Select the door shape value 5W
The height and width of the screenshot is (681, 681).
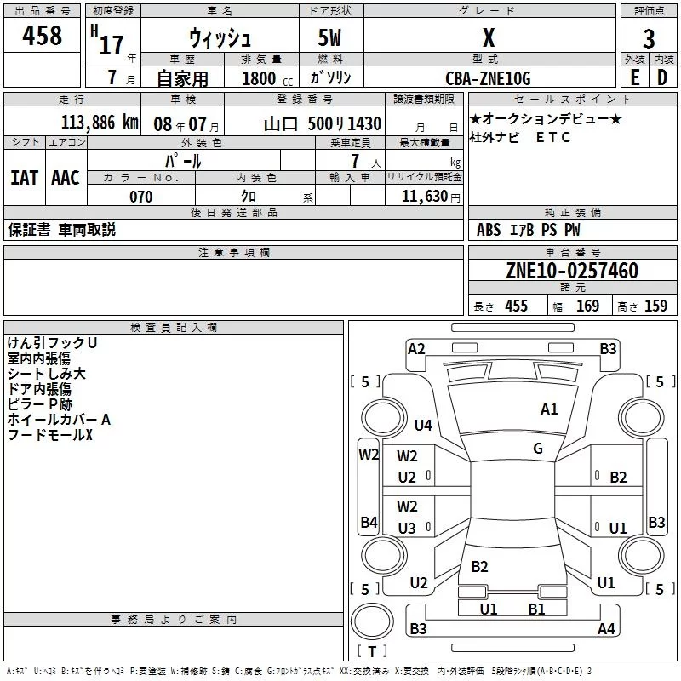click(x=329, y=37)
